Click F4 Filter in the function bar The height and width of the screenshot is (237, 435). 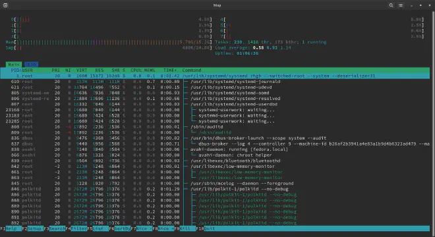76,228
